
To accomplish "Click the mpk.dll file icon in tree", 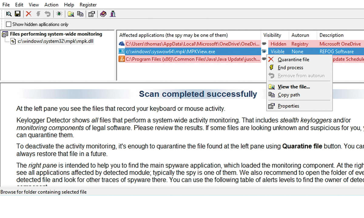I will tap(13, 41).
